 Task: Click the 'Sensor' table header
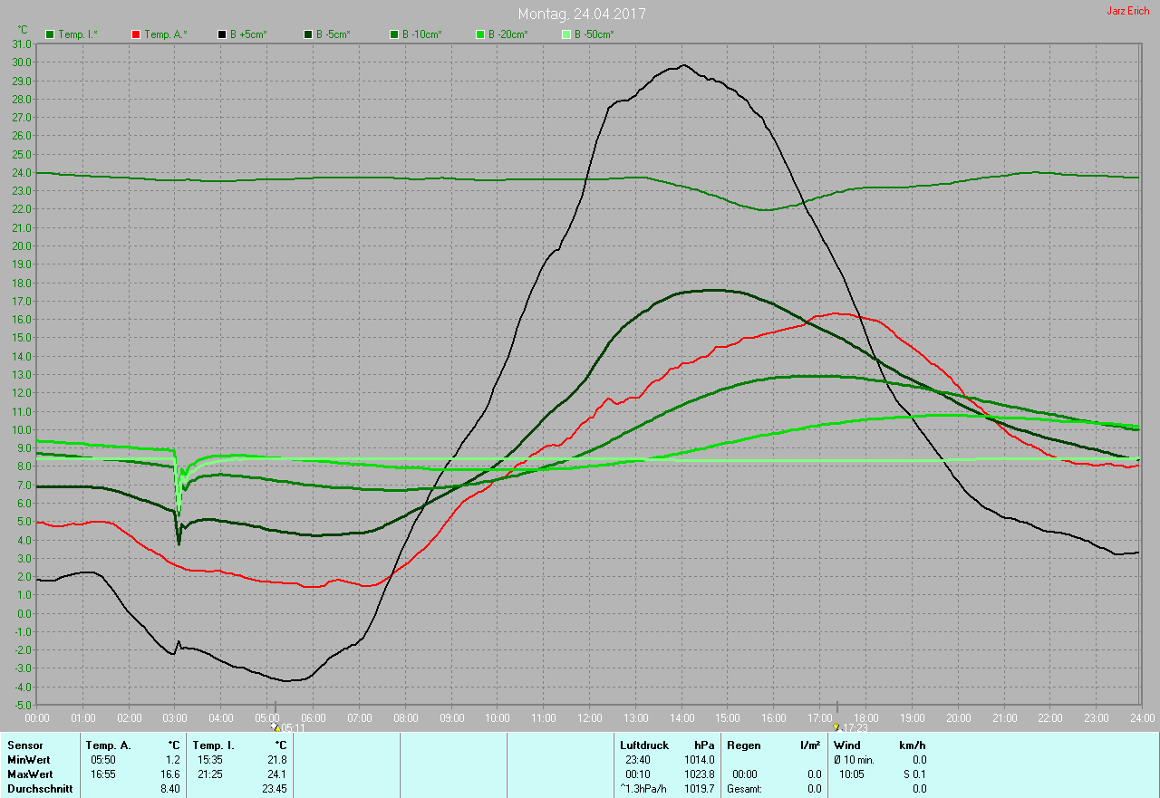pos(24,745)
